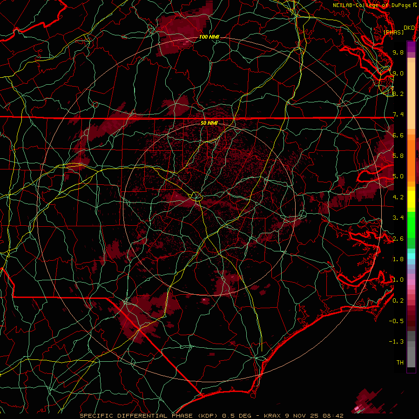This screenshot has height=419, width=419.
Task: Click the 4.2 value on the scale
Action: coord(398,197)
